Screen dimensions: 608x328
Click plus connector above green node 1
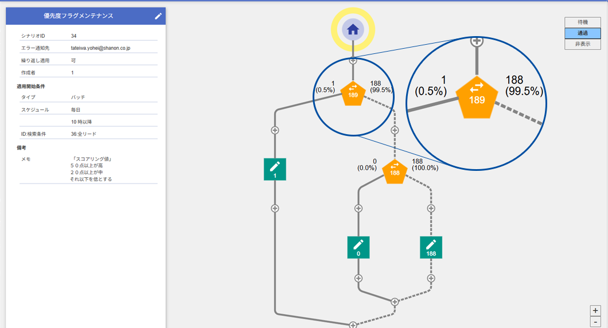coord(275,130)
